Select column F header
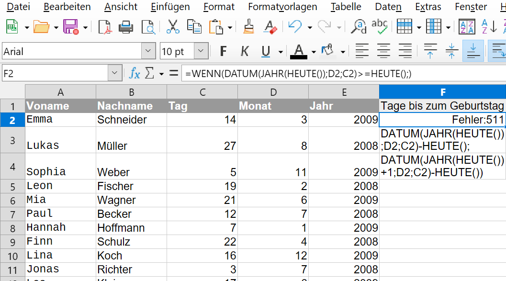The height and width of the screenshot is (281, 506). click(443, 92)
